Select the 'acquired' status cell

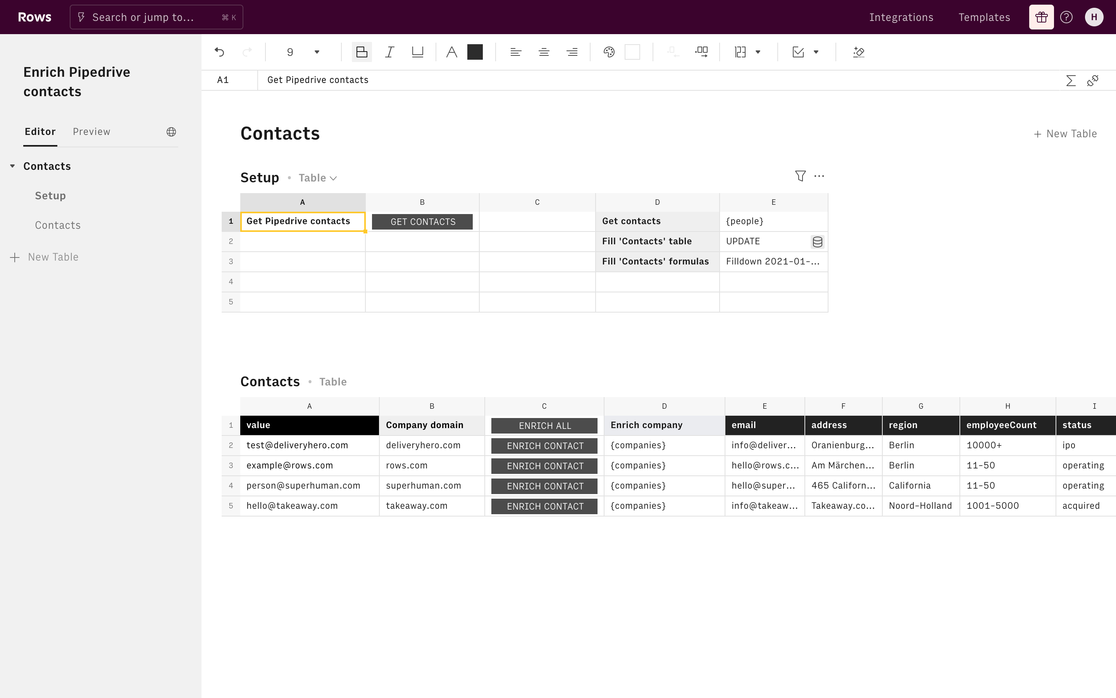click(x=1085, y=506)
